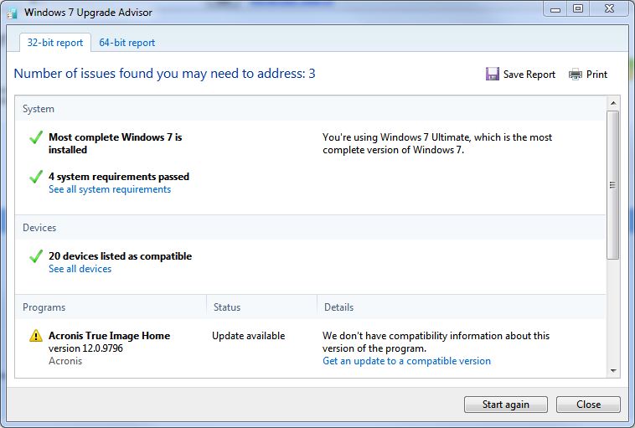Click the scrollbar up arrow

tap(613, 103)
